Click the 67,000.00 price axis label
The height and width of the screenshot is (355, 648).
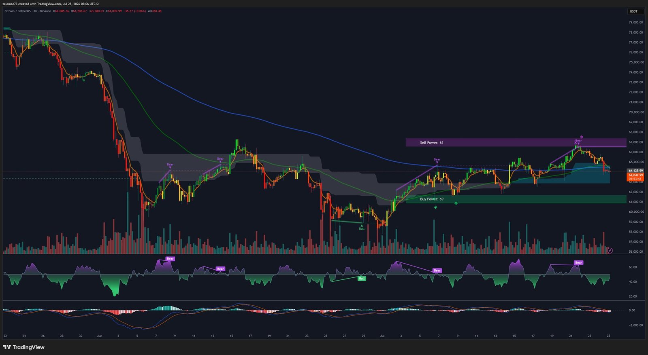coord(636,142)
